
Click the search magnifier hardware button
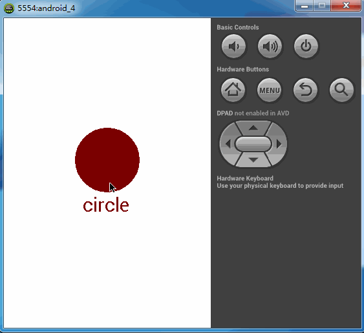[x=341, y=90]
